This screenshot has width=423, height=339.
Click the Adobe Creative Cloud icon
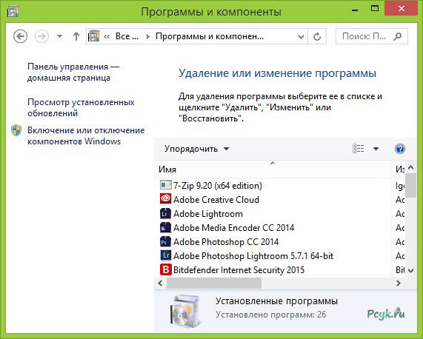point(165,199)
